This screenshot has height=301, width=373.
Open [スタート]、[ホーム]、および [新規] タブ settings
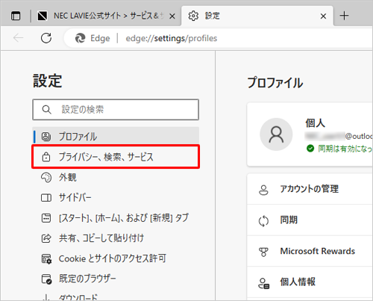click(x=116, y=218)
